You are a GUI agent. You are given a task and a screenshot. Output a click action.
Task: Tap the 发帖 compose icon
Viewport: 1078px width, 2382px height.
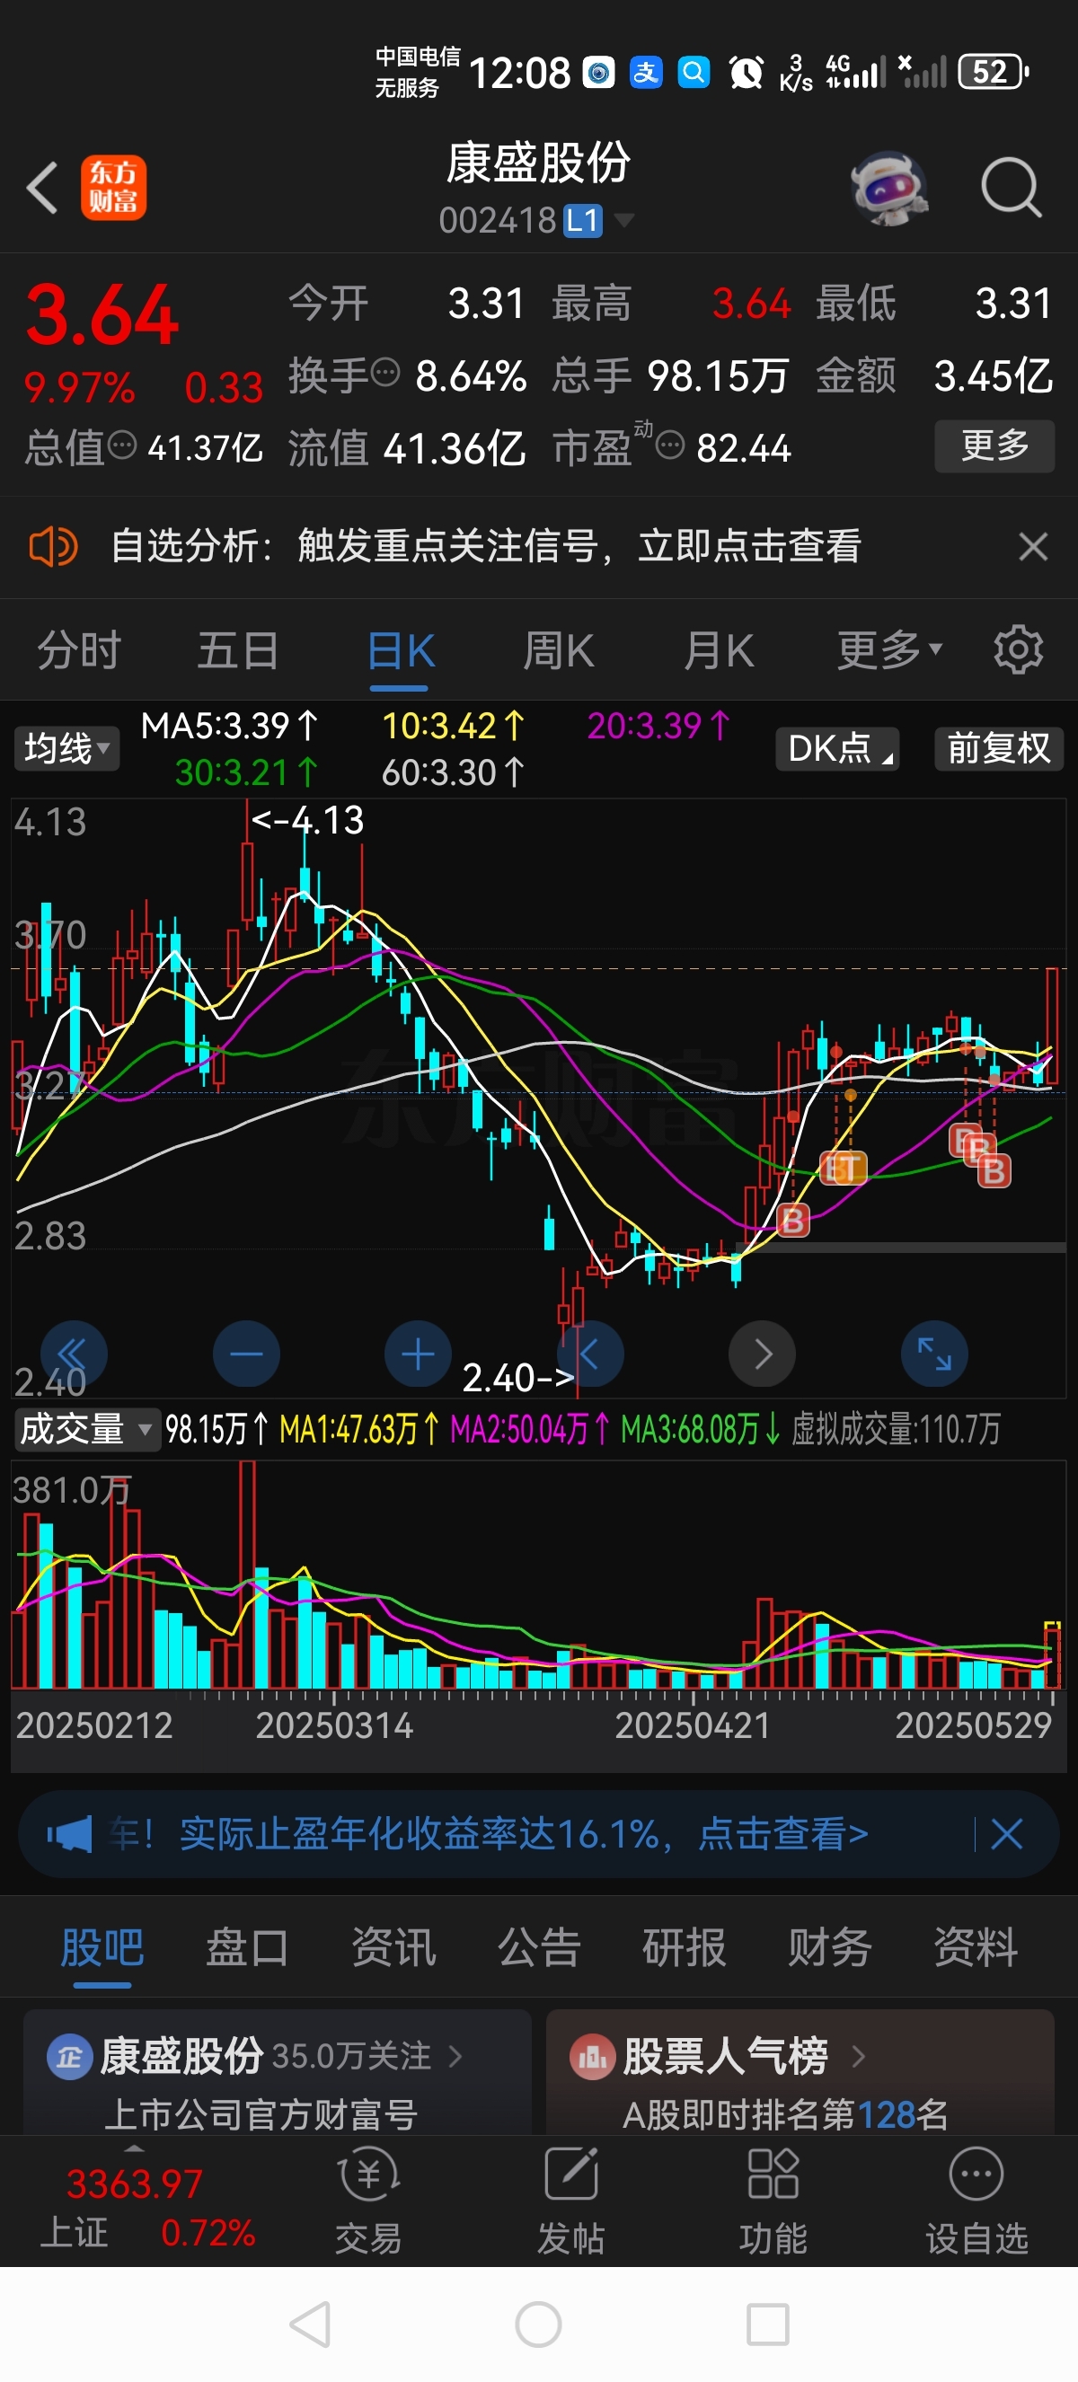point(571,2174)
